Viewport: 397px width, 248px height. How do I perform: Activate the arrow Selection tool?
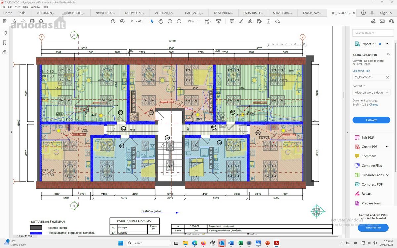coord(152,21)
